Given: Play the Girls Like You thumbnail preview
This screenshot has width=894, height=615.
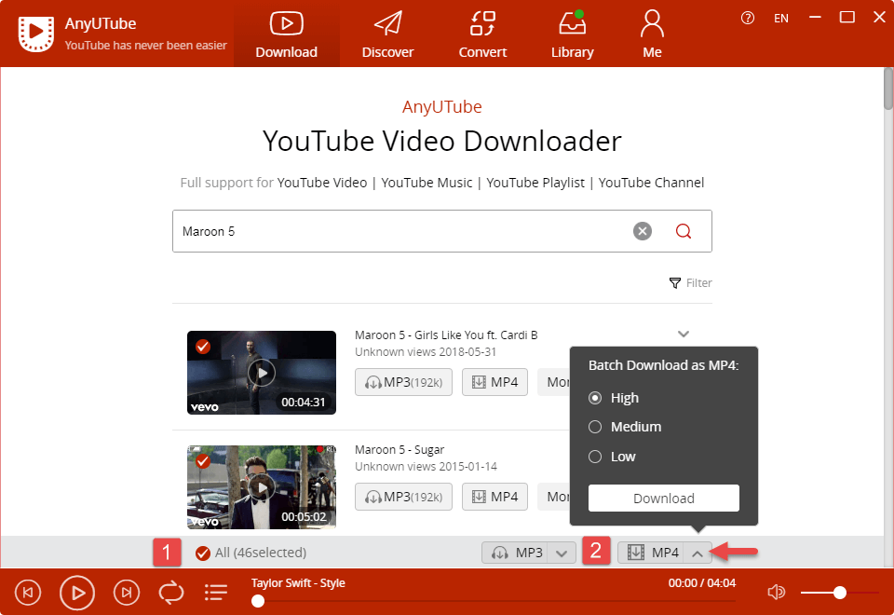Looking at the screenshot, I should 262,373.
